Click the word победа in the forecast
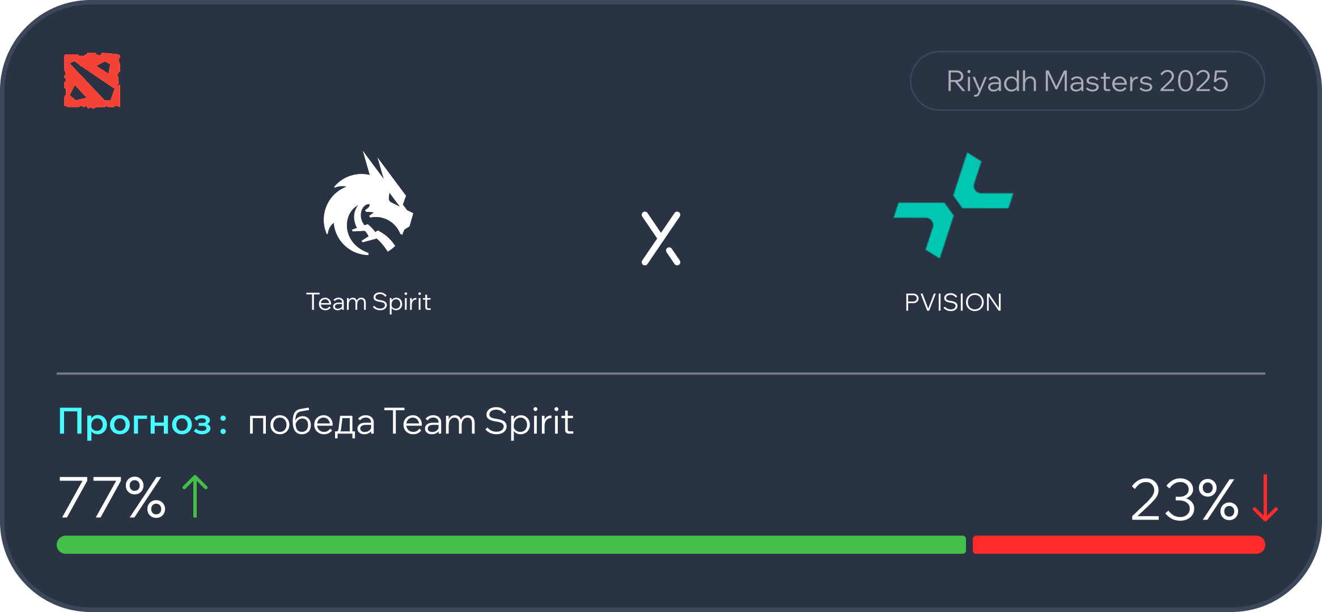Screen dimensions: 1322x612 312,423
